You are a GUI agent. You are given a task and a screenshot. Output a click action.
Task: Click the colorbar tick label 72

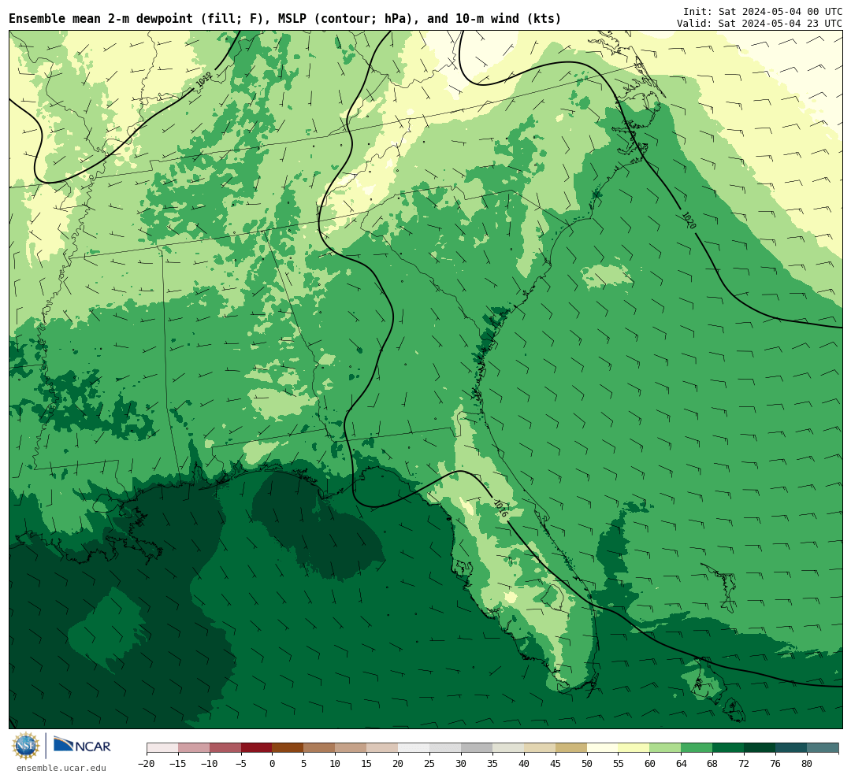click(745, 764)
